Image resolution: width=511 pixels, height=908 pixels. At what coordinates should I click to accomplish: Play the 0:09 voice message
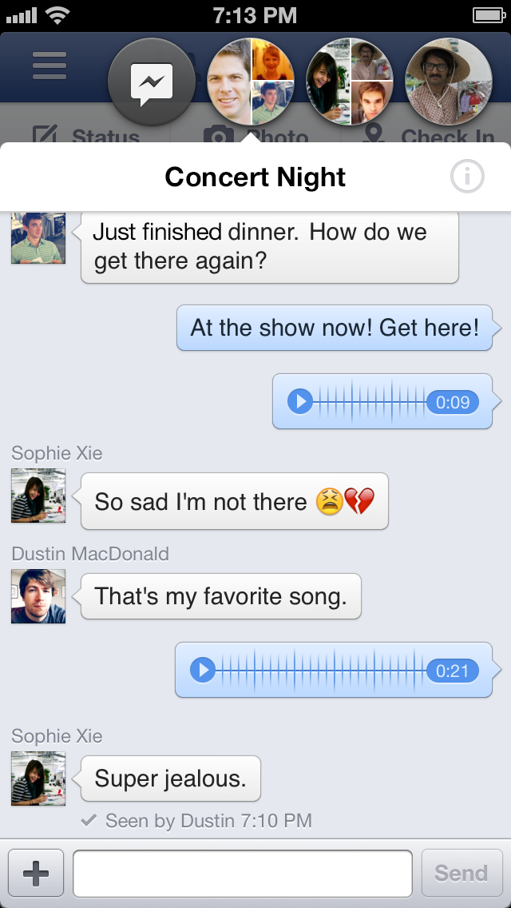click(x=300, y=401)
